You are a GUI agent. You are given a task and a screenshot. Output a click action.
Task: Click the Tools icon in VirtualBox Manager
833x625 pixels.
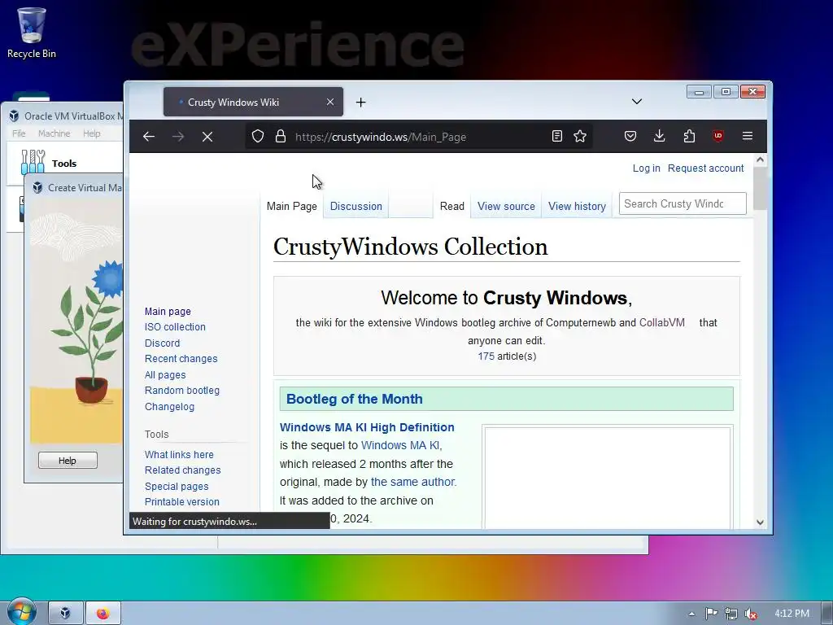[33, 162]
